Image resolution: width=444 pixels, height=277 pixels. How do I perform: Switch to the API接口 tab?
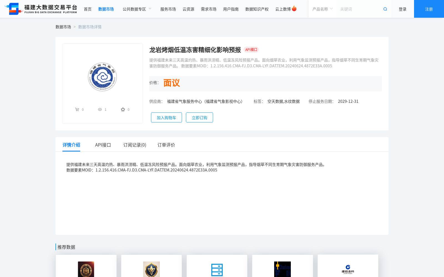[x=103, y=145]
